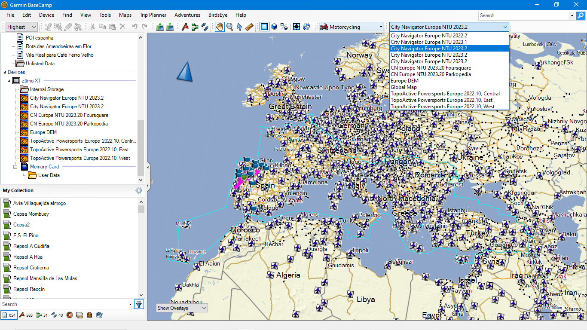Toggle the waypoints filter showing 583

coord(26,315)
